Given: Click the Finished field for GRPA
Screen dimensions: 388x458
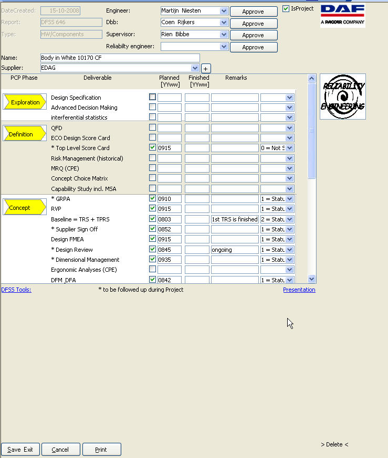Looking at the screenshot, I should [x=197, y=199].
